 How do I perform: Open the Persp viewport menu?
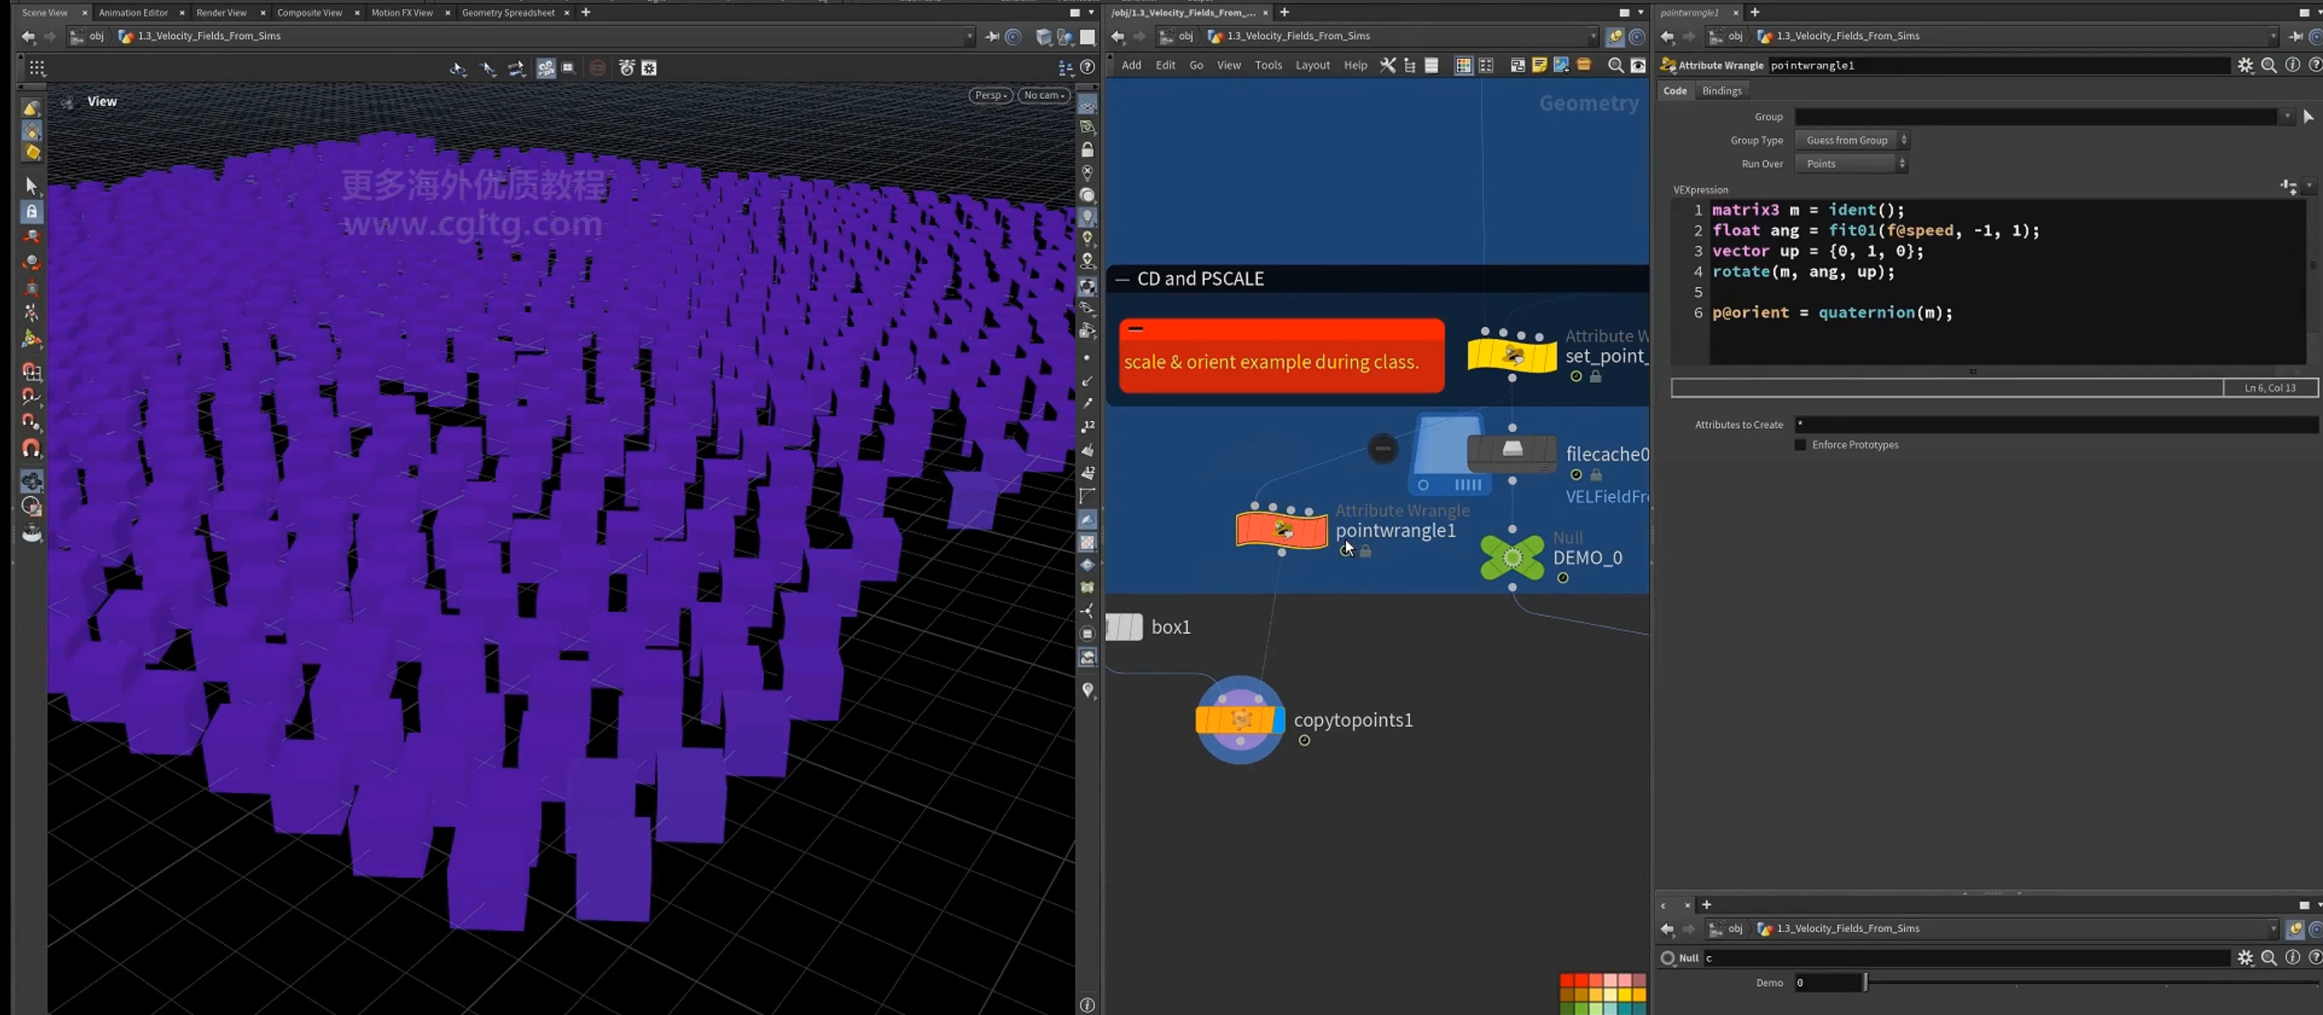click(990, 95)
